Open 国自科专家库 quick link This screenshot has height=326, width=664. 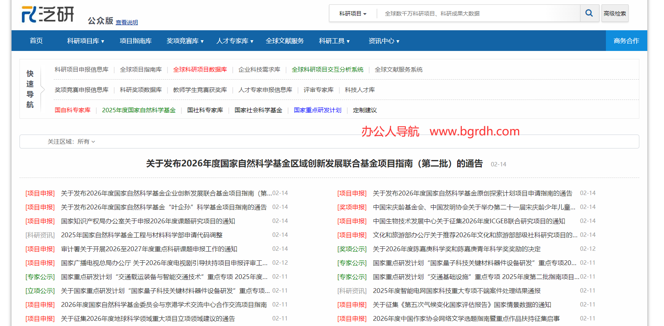pos(73,110)
